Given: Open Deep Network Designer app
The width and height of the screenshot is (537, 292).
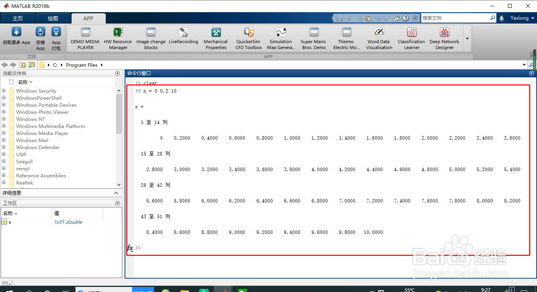Looking at the screenshot, I should [444, 38].
